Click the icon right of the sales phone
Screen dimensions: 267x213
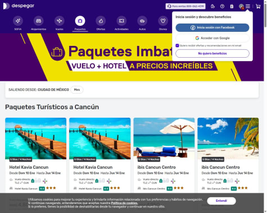(x=212, y=6)
